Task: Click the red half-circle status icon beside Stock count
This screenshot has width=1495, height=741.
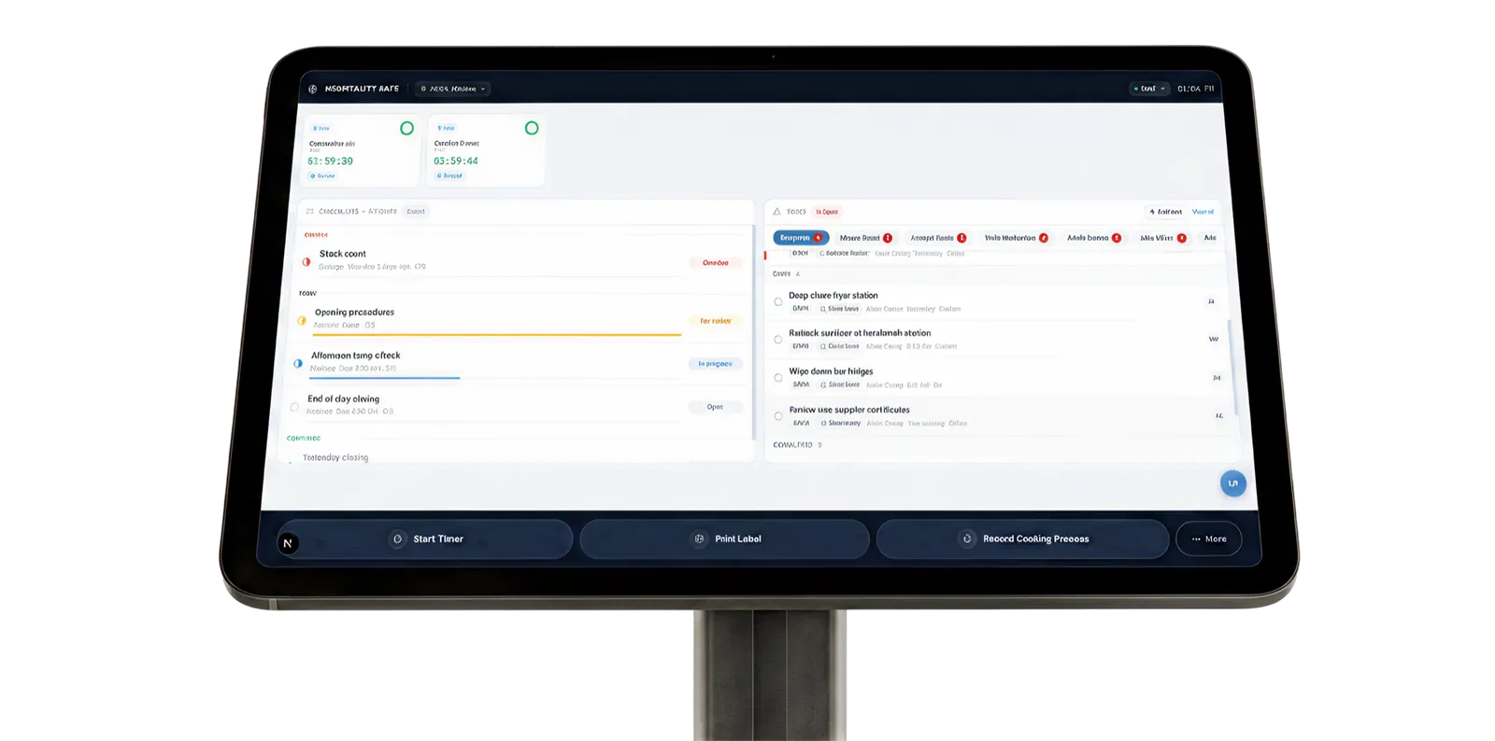Action: (306, 262)
